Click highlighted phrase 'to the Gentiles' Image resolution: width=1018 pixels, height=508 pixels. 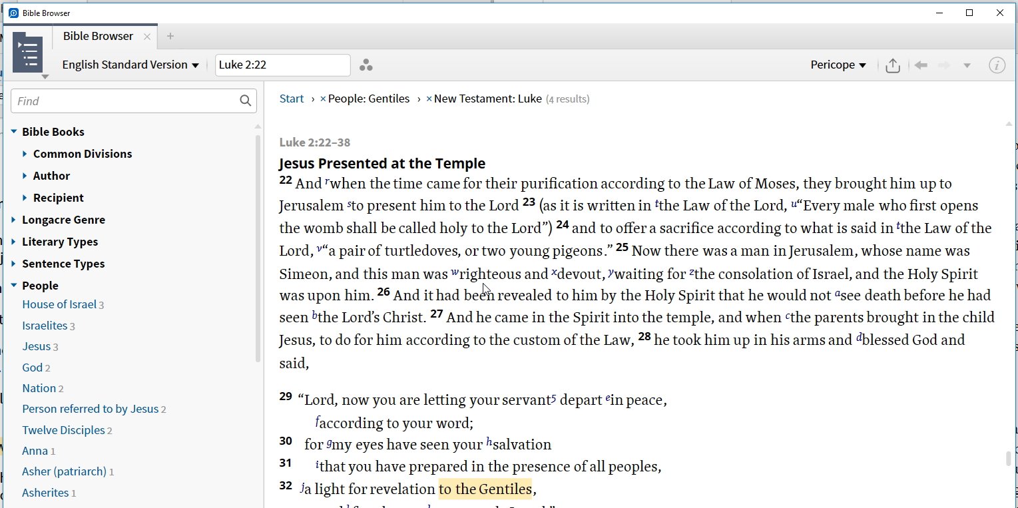485,489
